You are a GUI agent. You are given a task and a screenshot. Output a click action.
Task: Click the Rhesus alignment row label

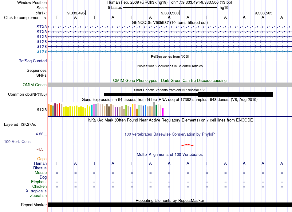(40, 168)
